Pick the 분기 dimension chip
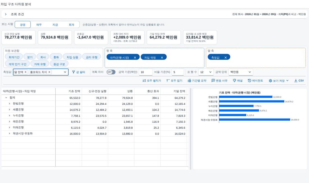The width and height of the screenshot is (309, 183). [30, 57]
